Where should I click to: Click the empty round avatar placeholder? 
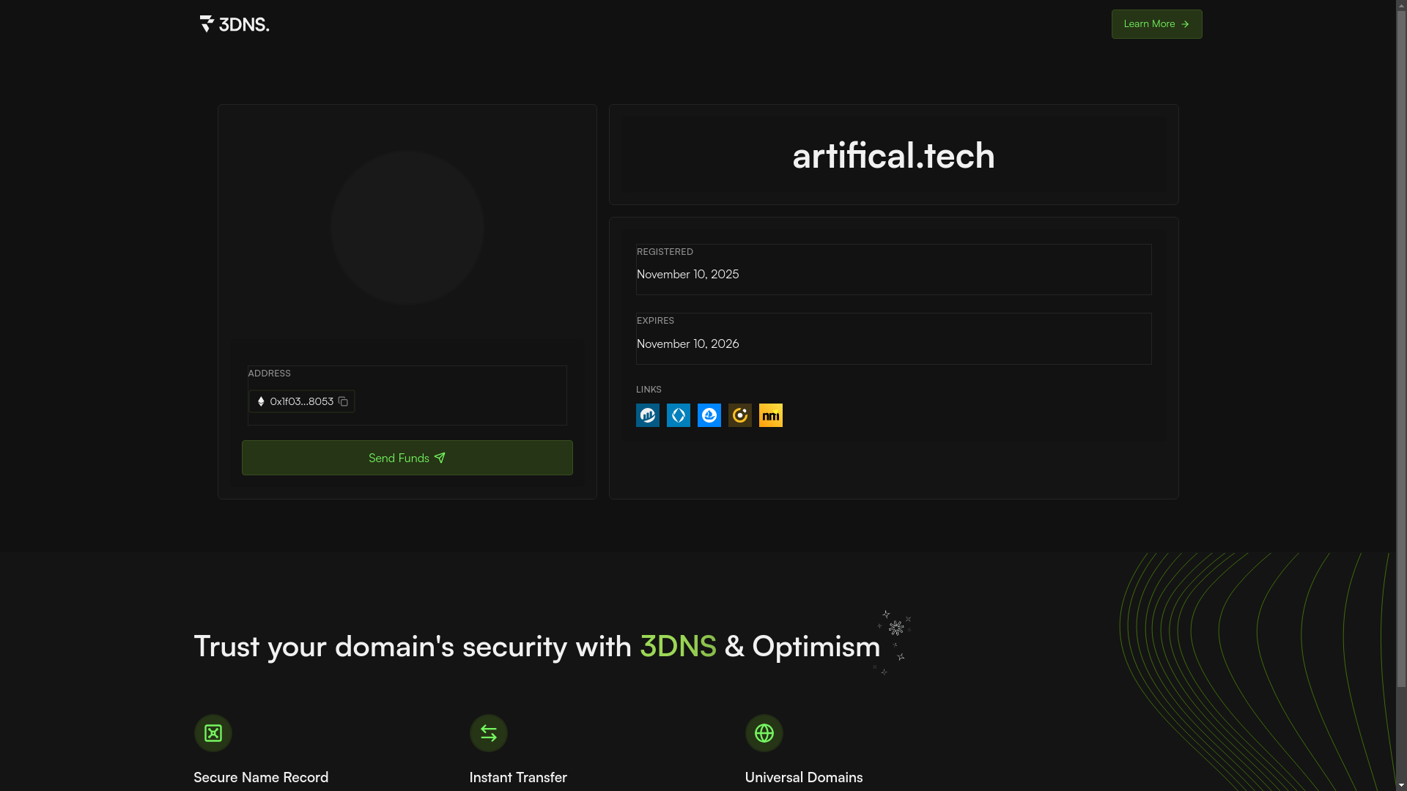[407, 228]
